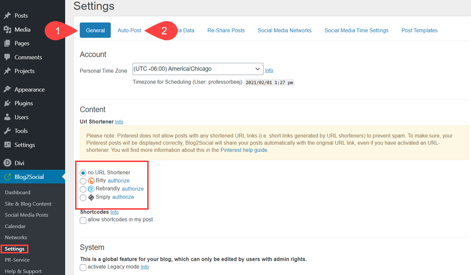Open the Personal Time Zone dropdown
This screenshot has height=275, width=471.
pos(198,69)
